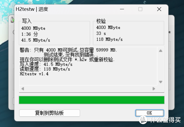Image resolution: width=184 pixels, height=127 pixels.
Task: Minimize the H2testw progress window
Action: (122, 9)
